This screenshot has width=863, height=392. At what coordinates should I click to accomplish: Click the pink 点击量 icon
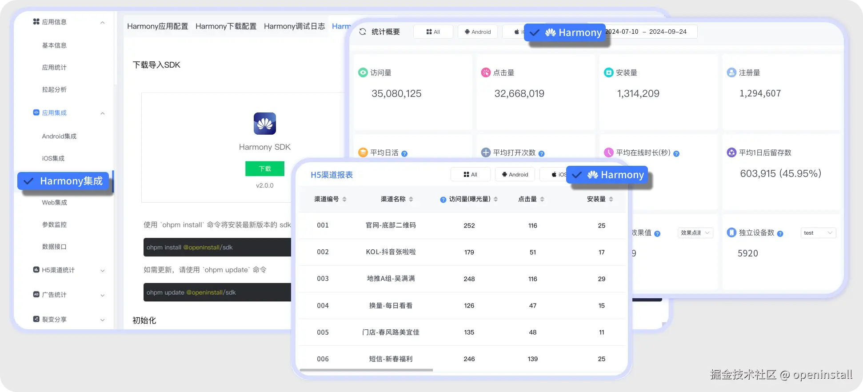[486, 72]
